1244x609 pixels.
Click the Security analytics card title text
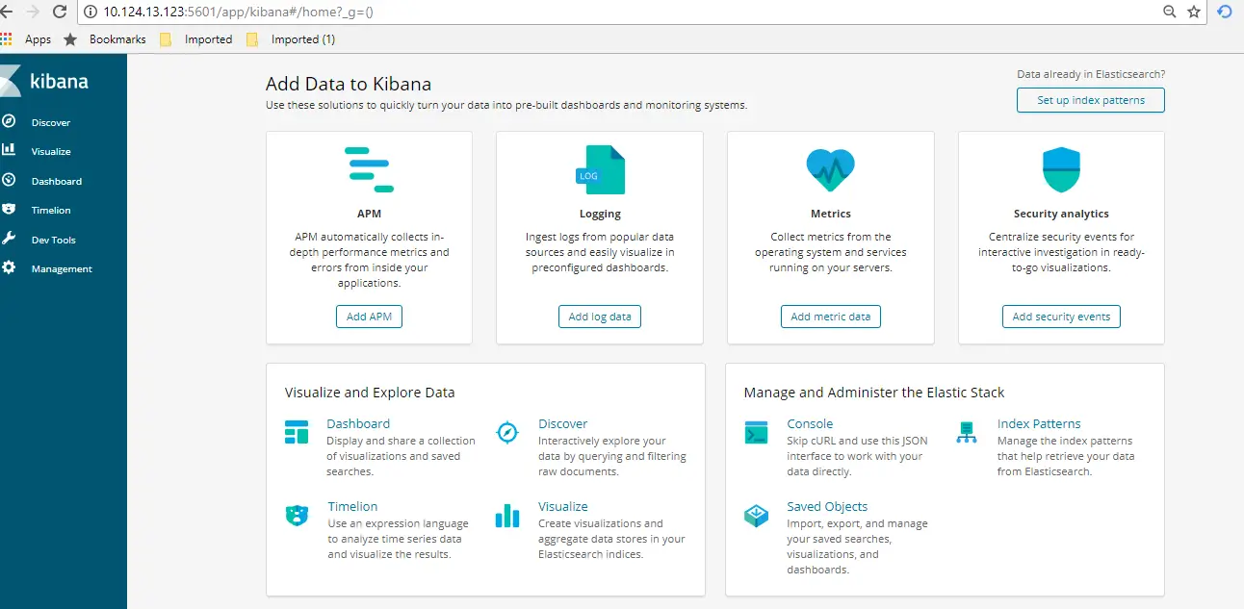1061,214
